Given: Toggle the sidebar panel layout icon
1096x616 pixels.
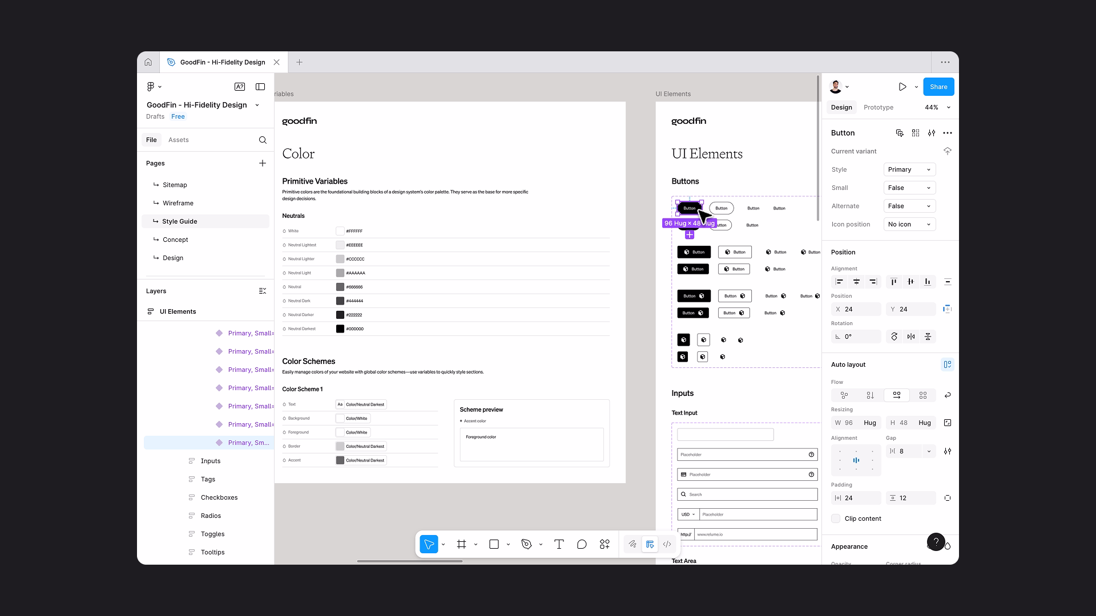Looking at the screenshot, I should pyautogui.click(x=260, y=87).
